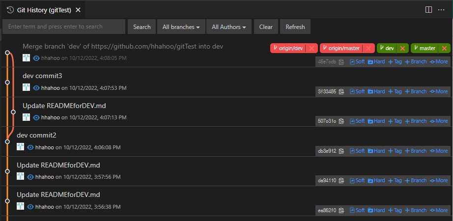Remove the origin/master remote branch tag
The image size is (453, 221).
[368, 48]
